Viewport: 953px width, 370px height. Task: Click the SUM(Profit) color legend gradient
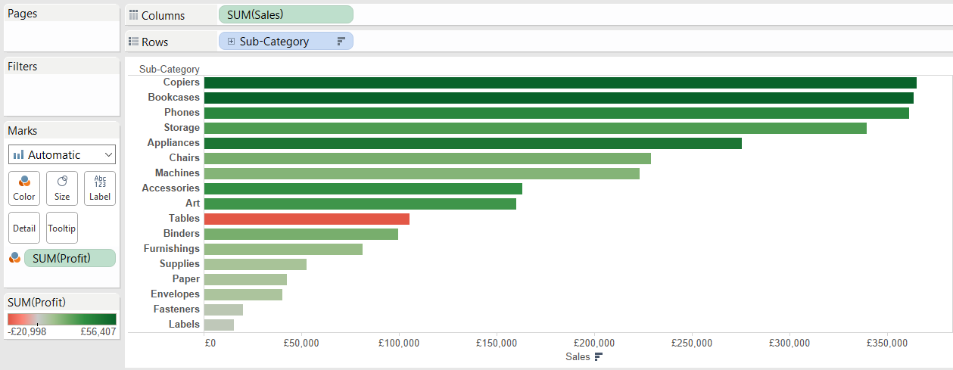point(62,319)
